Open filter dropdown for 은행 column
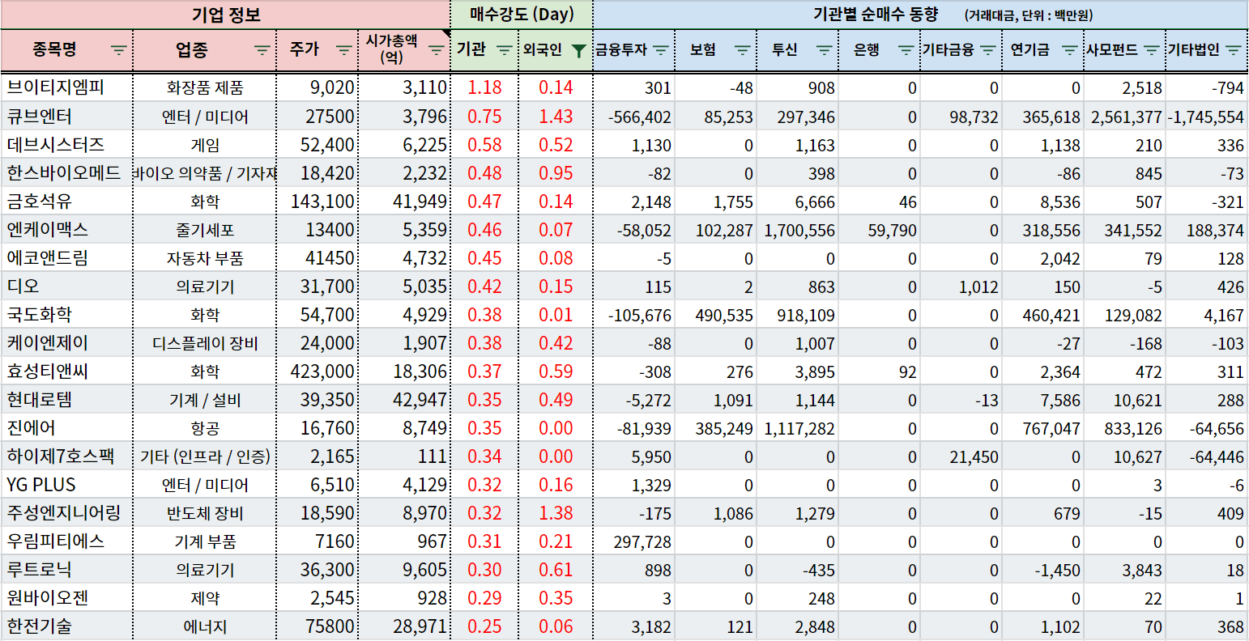 pyautogui.click(x=906, y=50)
